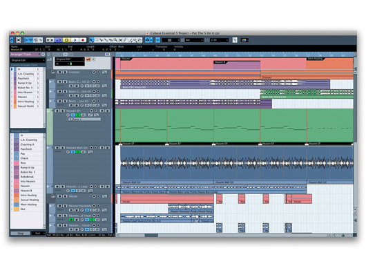Click the Edit button next to Arranger Track
366x275 pixels.
(43, 55)
